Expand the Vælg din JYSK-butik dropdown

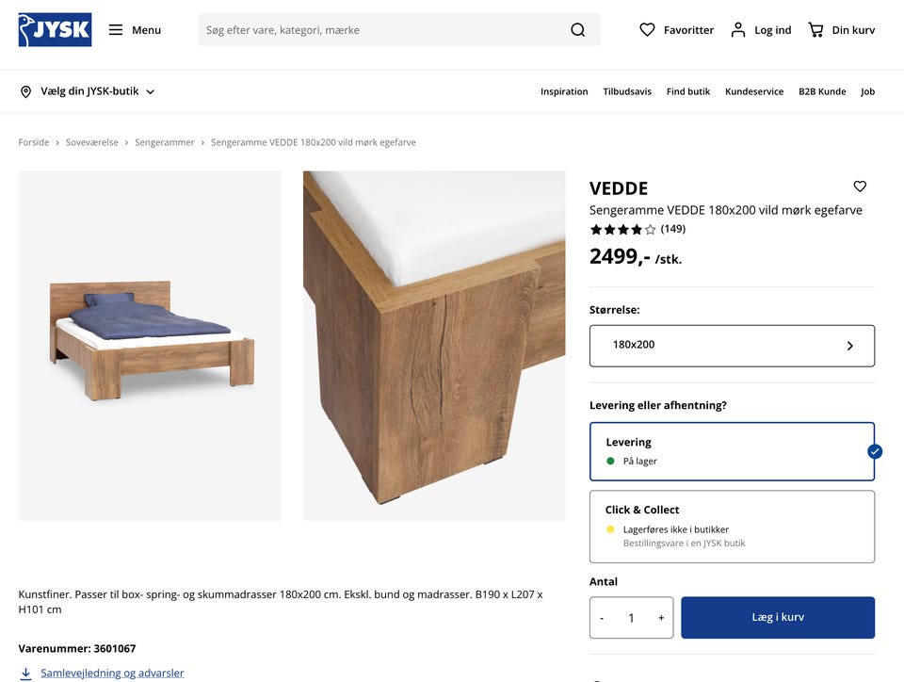pos(88,91)
